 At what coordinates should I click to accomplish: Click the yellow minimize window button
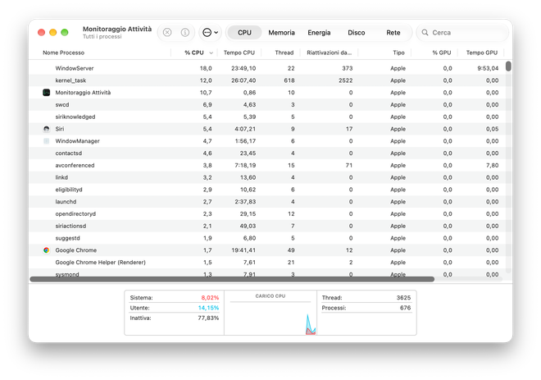pyautogui.click(x=52, y=33)
